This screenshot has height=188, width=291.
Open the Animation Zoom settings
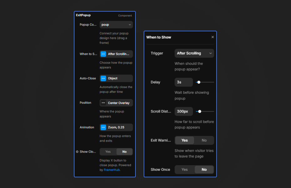[x=119, y=127]
